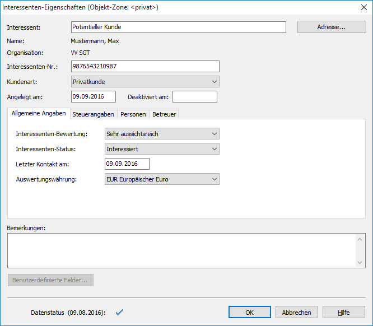Click the Bemerkungen scrollbar down arrow
Image resolution: width=373 pixels, height=326 pixels.
click(x=361, y=262)
